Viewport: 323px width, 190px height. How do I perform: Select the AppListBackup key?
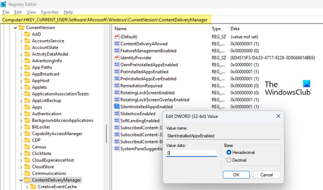point(47,101)
